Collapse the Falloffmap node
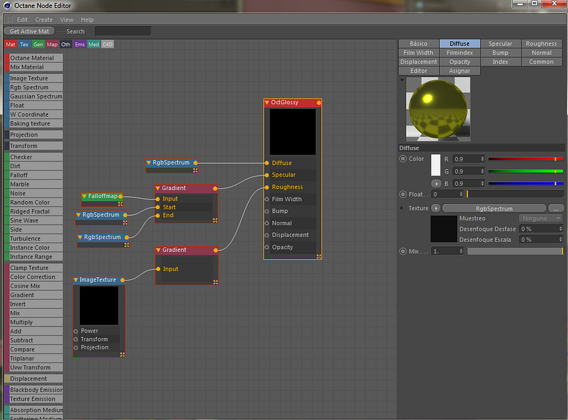The width and height of the screenshot is (568, 420). (x=84, y=196)
